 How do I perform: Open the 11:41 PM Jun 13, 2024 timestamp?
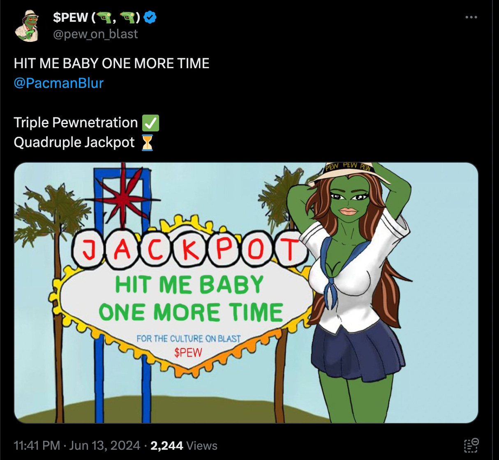(77, 446)
